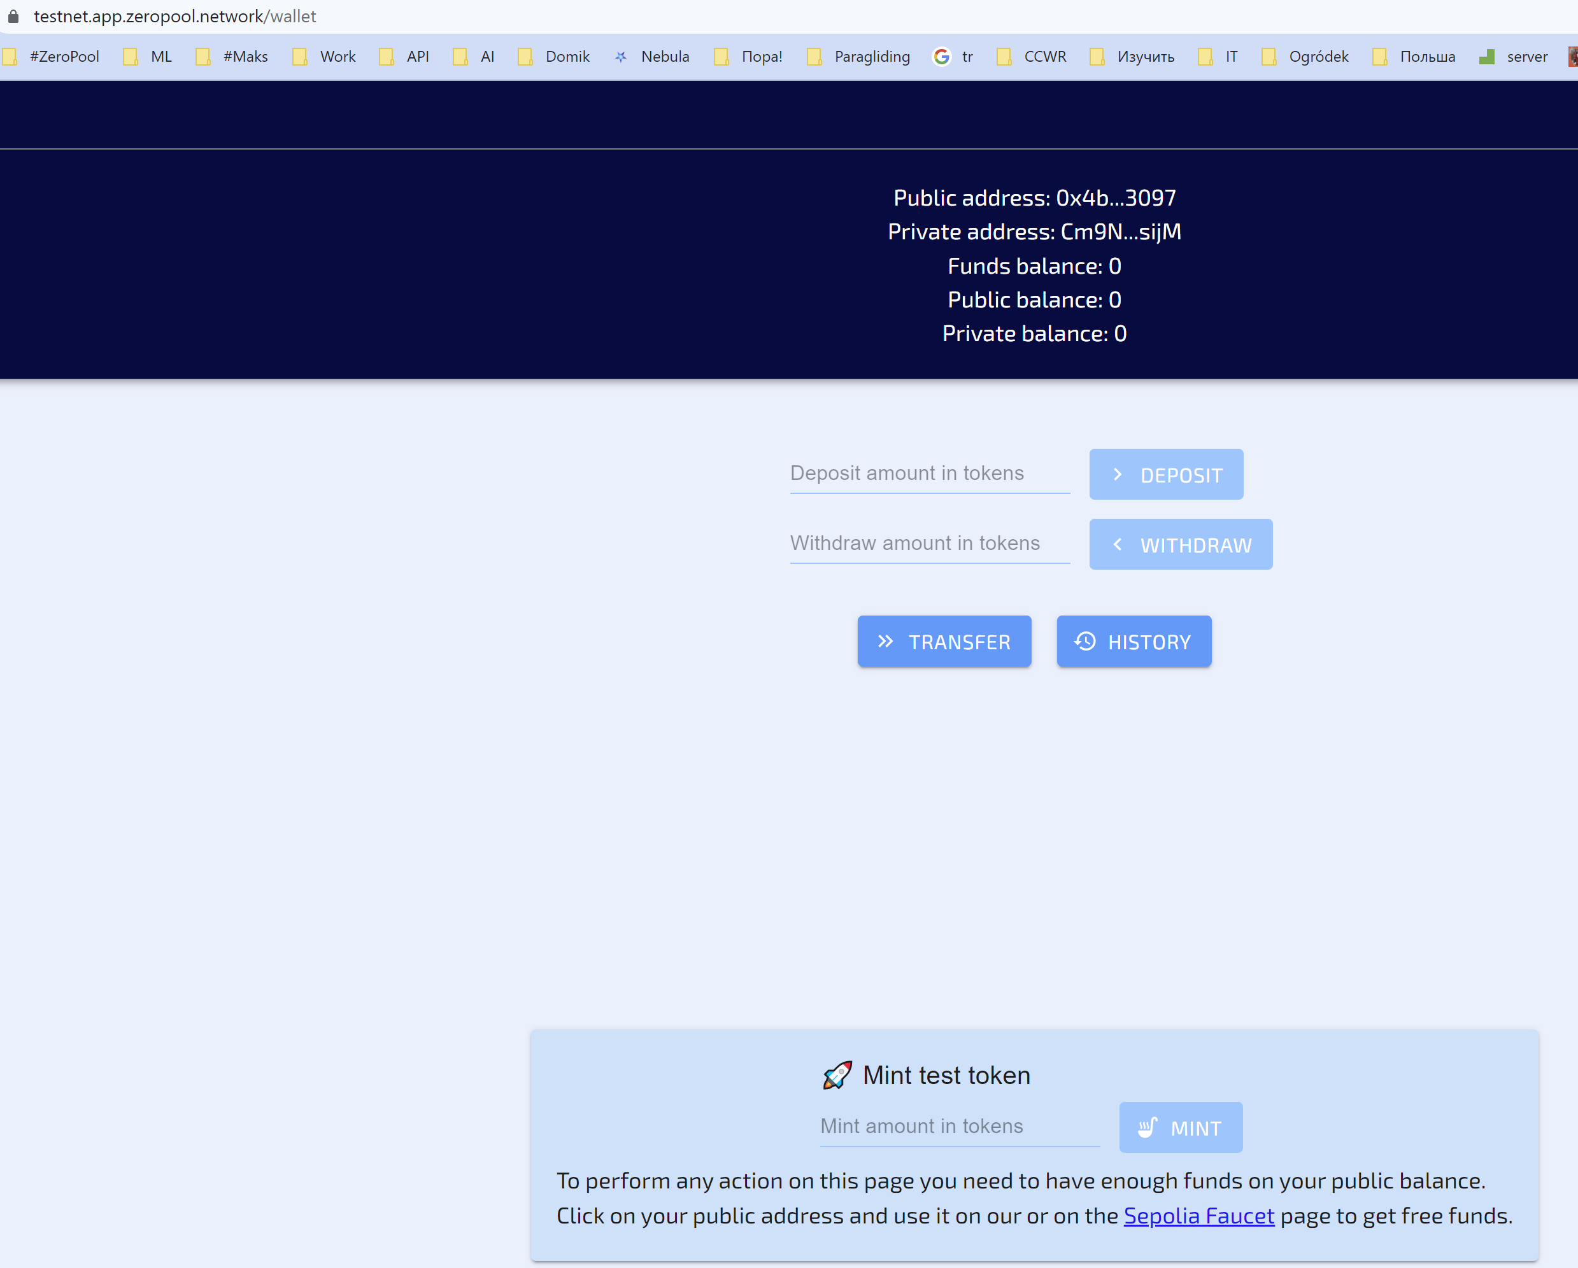Focus the Withdraw amount in tokens field
The height and width of the screenshot is (1268, 1578).
[930, 544]
